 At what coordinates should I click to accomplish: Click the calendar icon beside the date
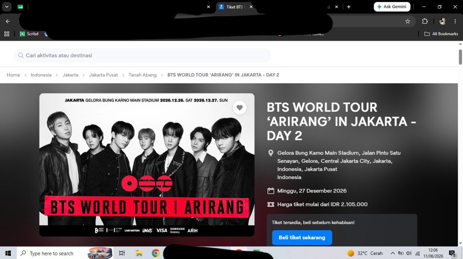tap(271, 191)
